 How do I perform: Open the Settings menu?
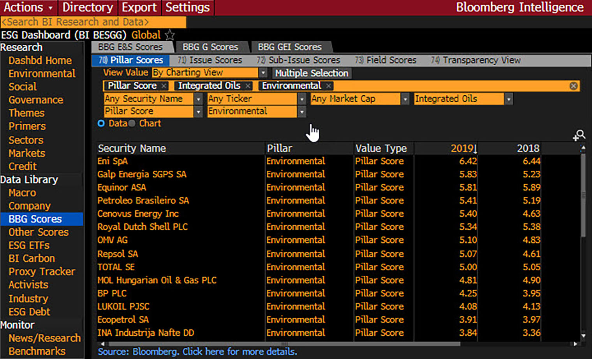(187, 7)
